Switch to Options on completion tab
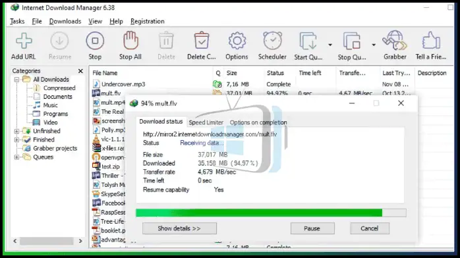 pos(258,122)
